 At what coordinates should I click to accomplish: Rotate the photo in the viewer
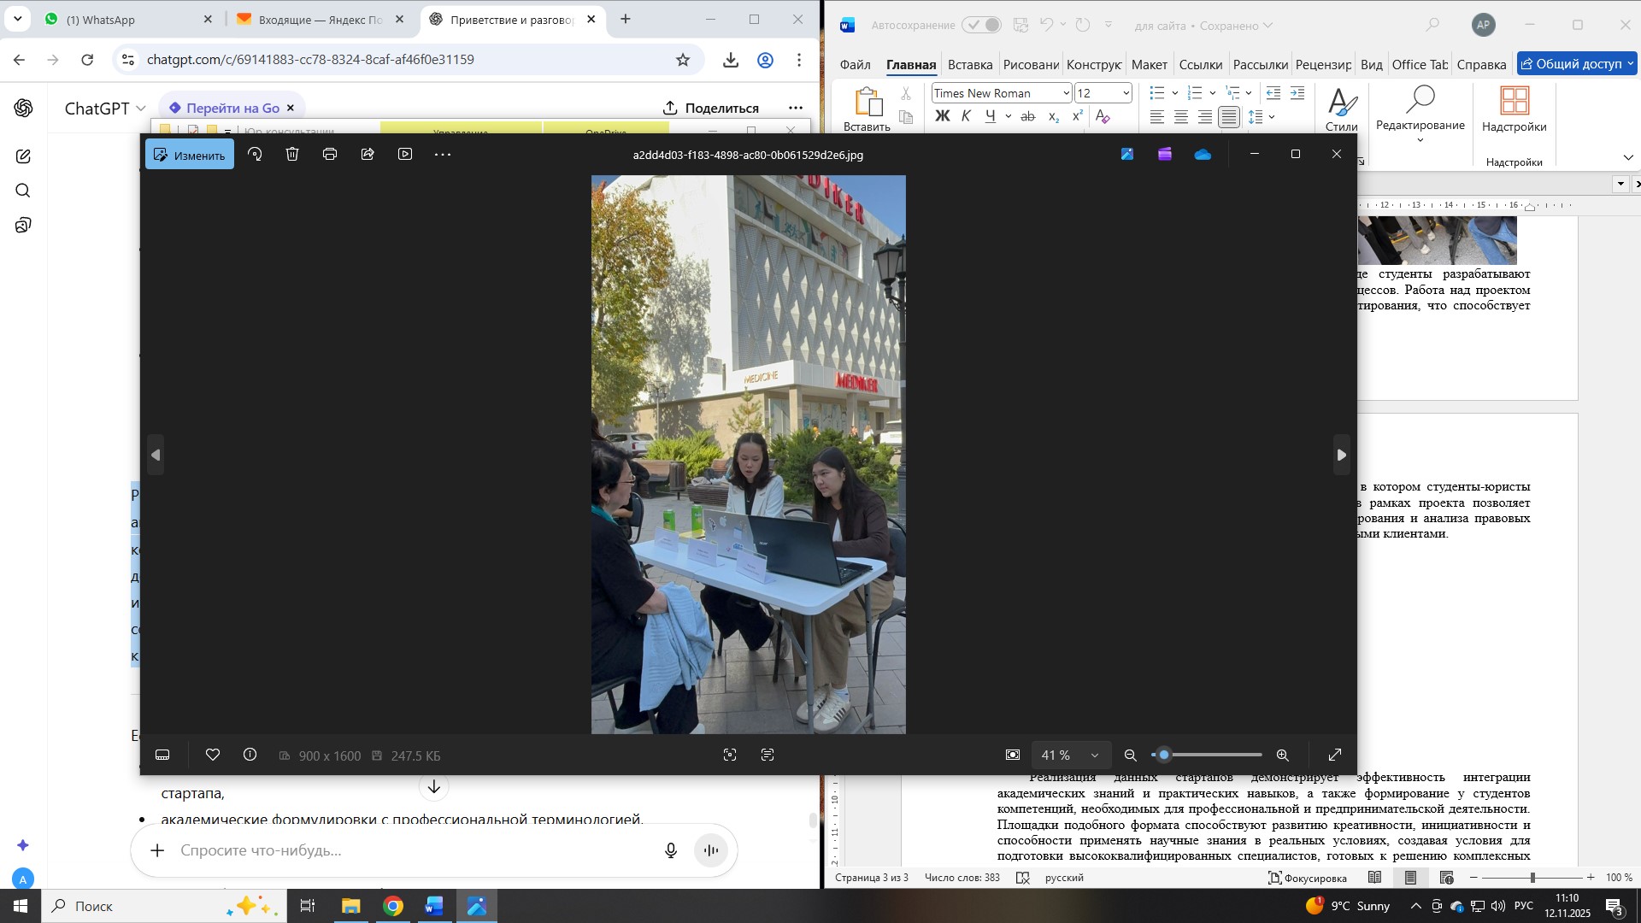tap(255, 155)
